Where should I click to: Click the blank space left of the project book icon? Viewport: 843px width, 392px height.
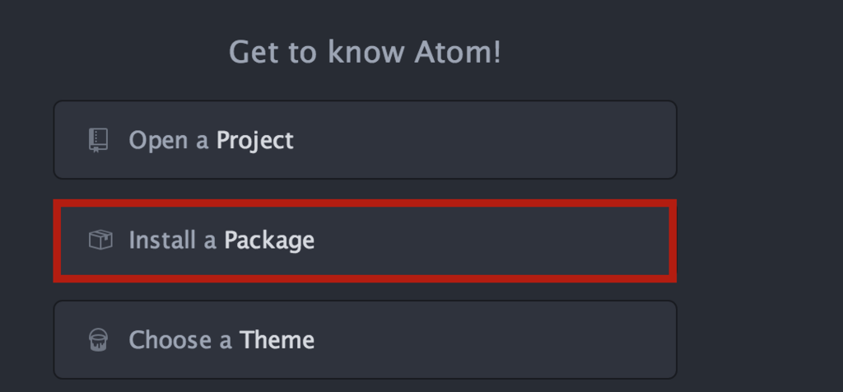pos(72,140)
